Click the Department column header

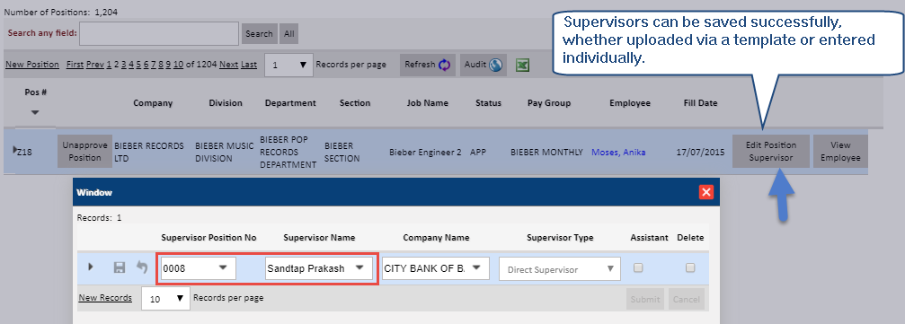click(290, 103)
